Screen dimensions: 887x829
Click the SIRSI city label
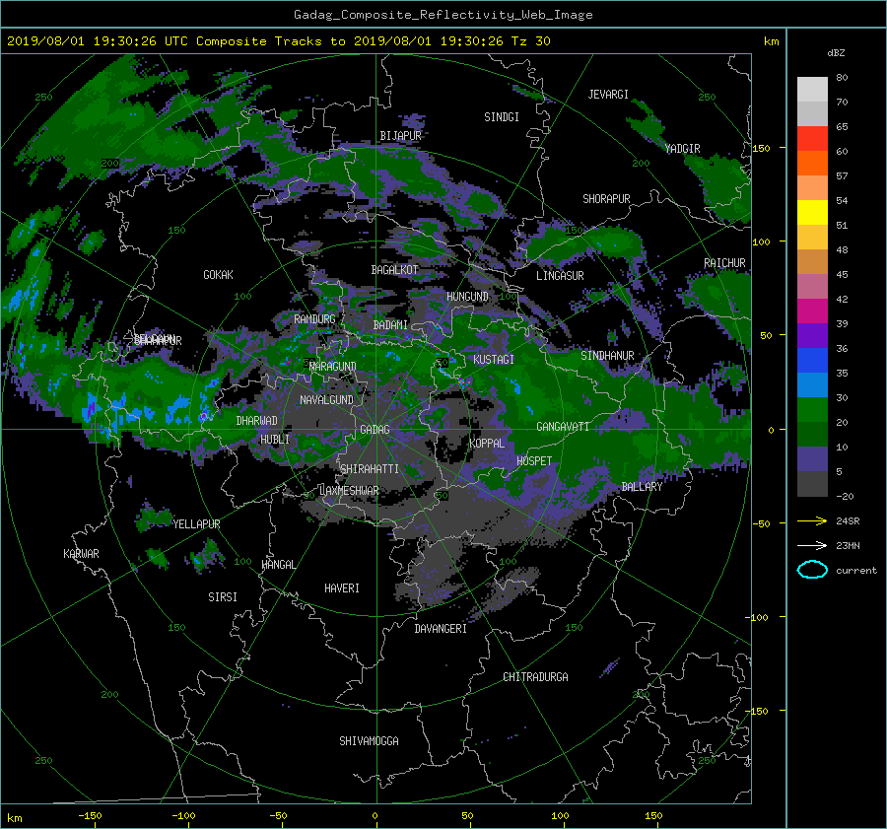click(x=223, y=597)
